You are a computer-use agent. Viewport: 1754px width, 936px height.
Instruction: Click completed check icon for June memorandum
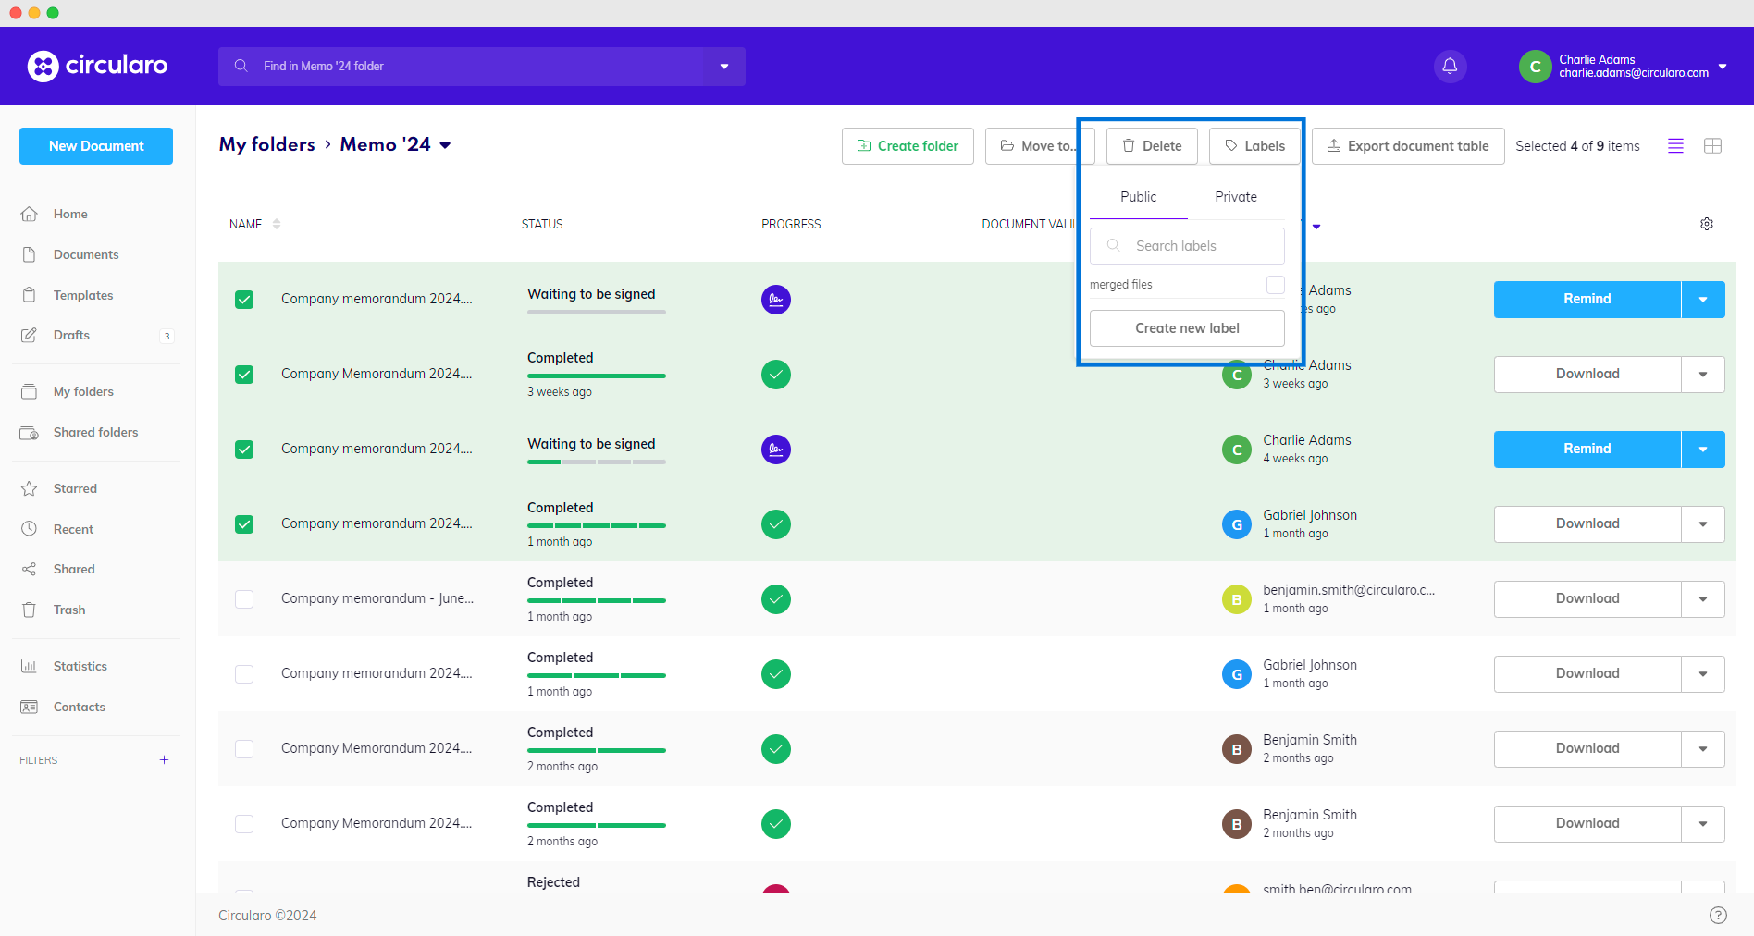776,599
